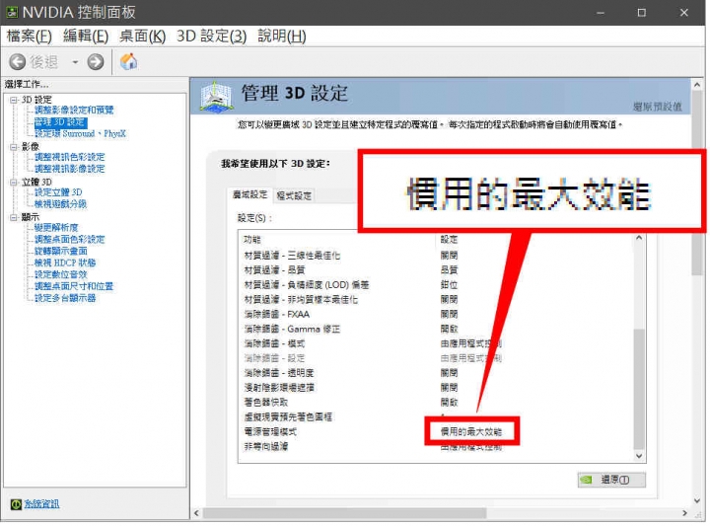Open the 檔案(F) menu
The height and width of the screenshot is (526, 710).
coord(29,36)
